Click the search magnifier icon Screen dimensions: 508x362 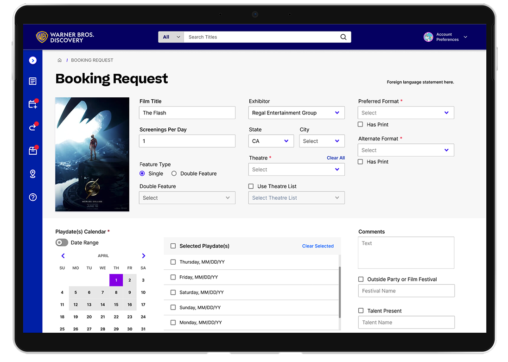pyautogui.click(x=343, y=37)
